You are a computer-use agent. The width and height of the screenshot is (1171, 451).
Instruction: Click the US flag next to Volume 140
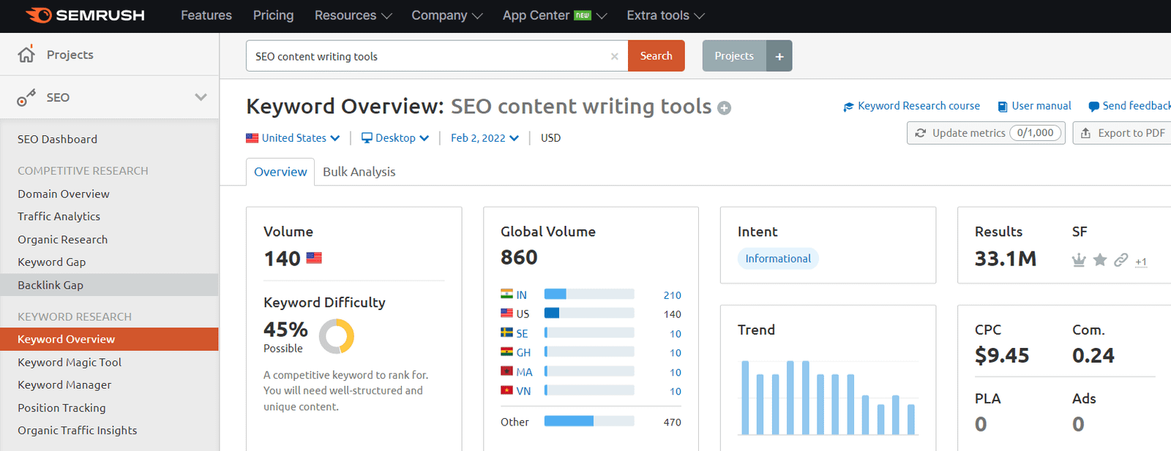[x=314, y=257]
